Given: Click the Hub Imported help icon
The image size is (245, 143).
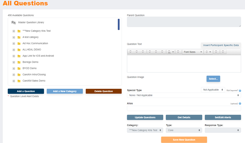Looking at the screenshot, I should click(x=240, y=90).
